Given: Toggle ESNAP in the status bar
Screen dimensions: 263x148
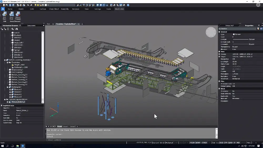Looking at the screenshot, I should click(198, 142).
